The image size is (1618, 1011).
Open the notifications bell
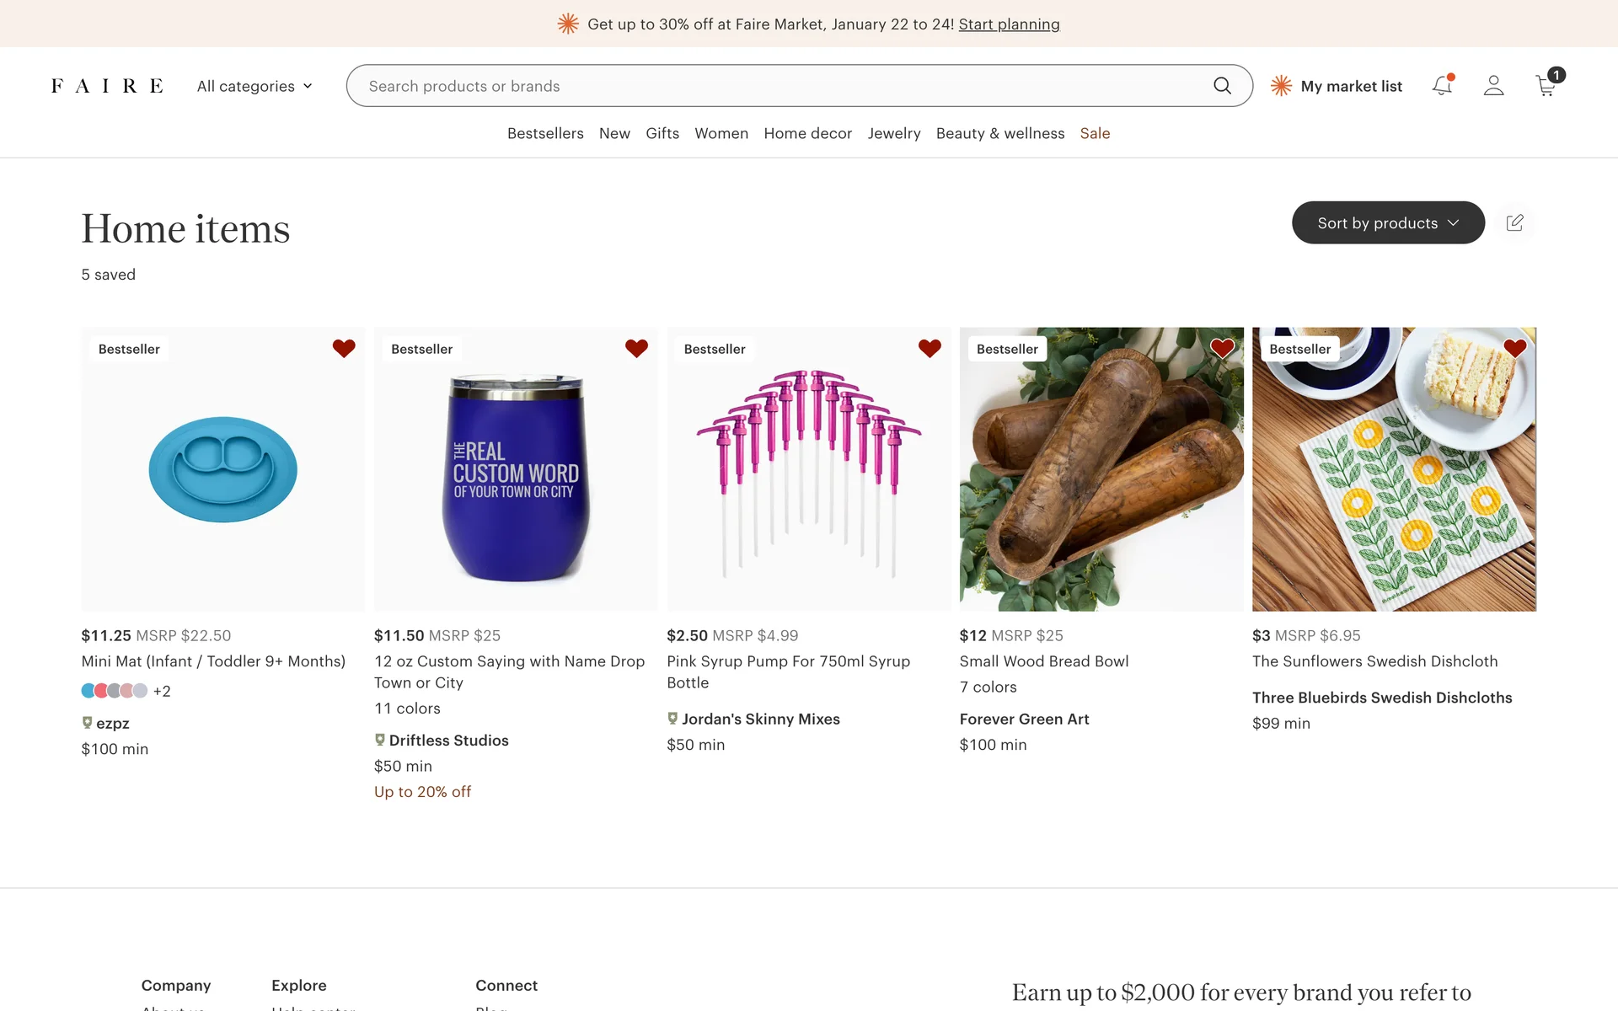(x=1442, y=86)
